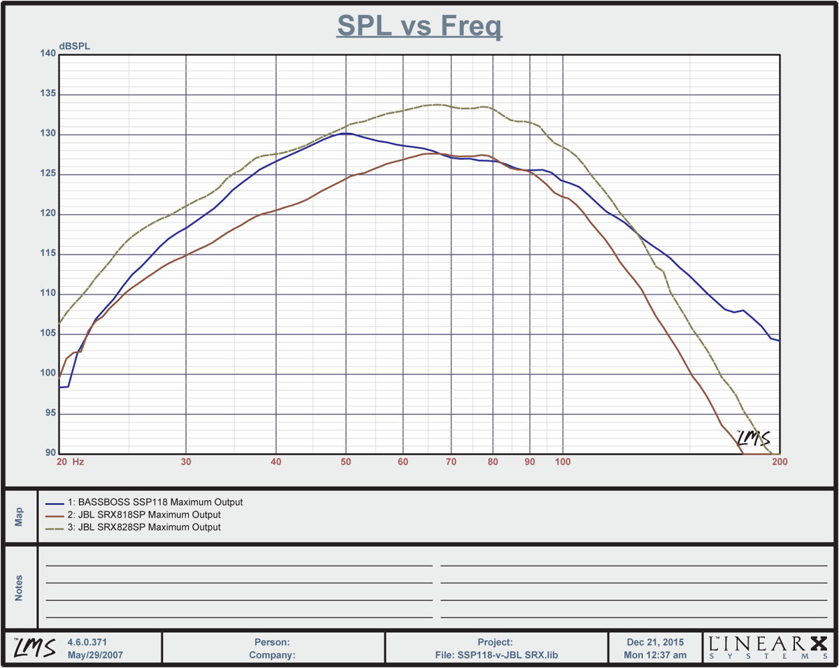Click the 20 Hz frequency axis label
The height and width of the screenshot is (668, 839).
tap(71, 462)
